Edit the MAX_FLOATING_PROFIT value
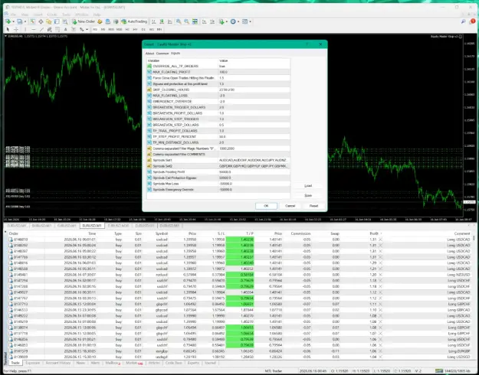Screen dimensions: 479x375 pos(254,72)
